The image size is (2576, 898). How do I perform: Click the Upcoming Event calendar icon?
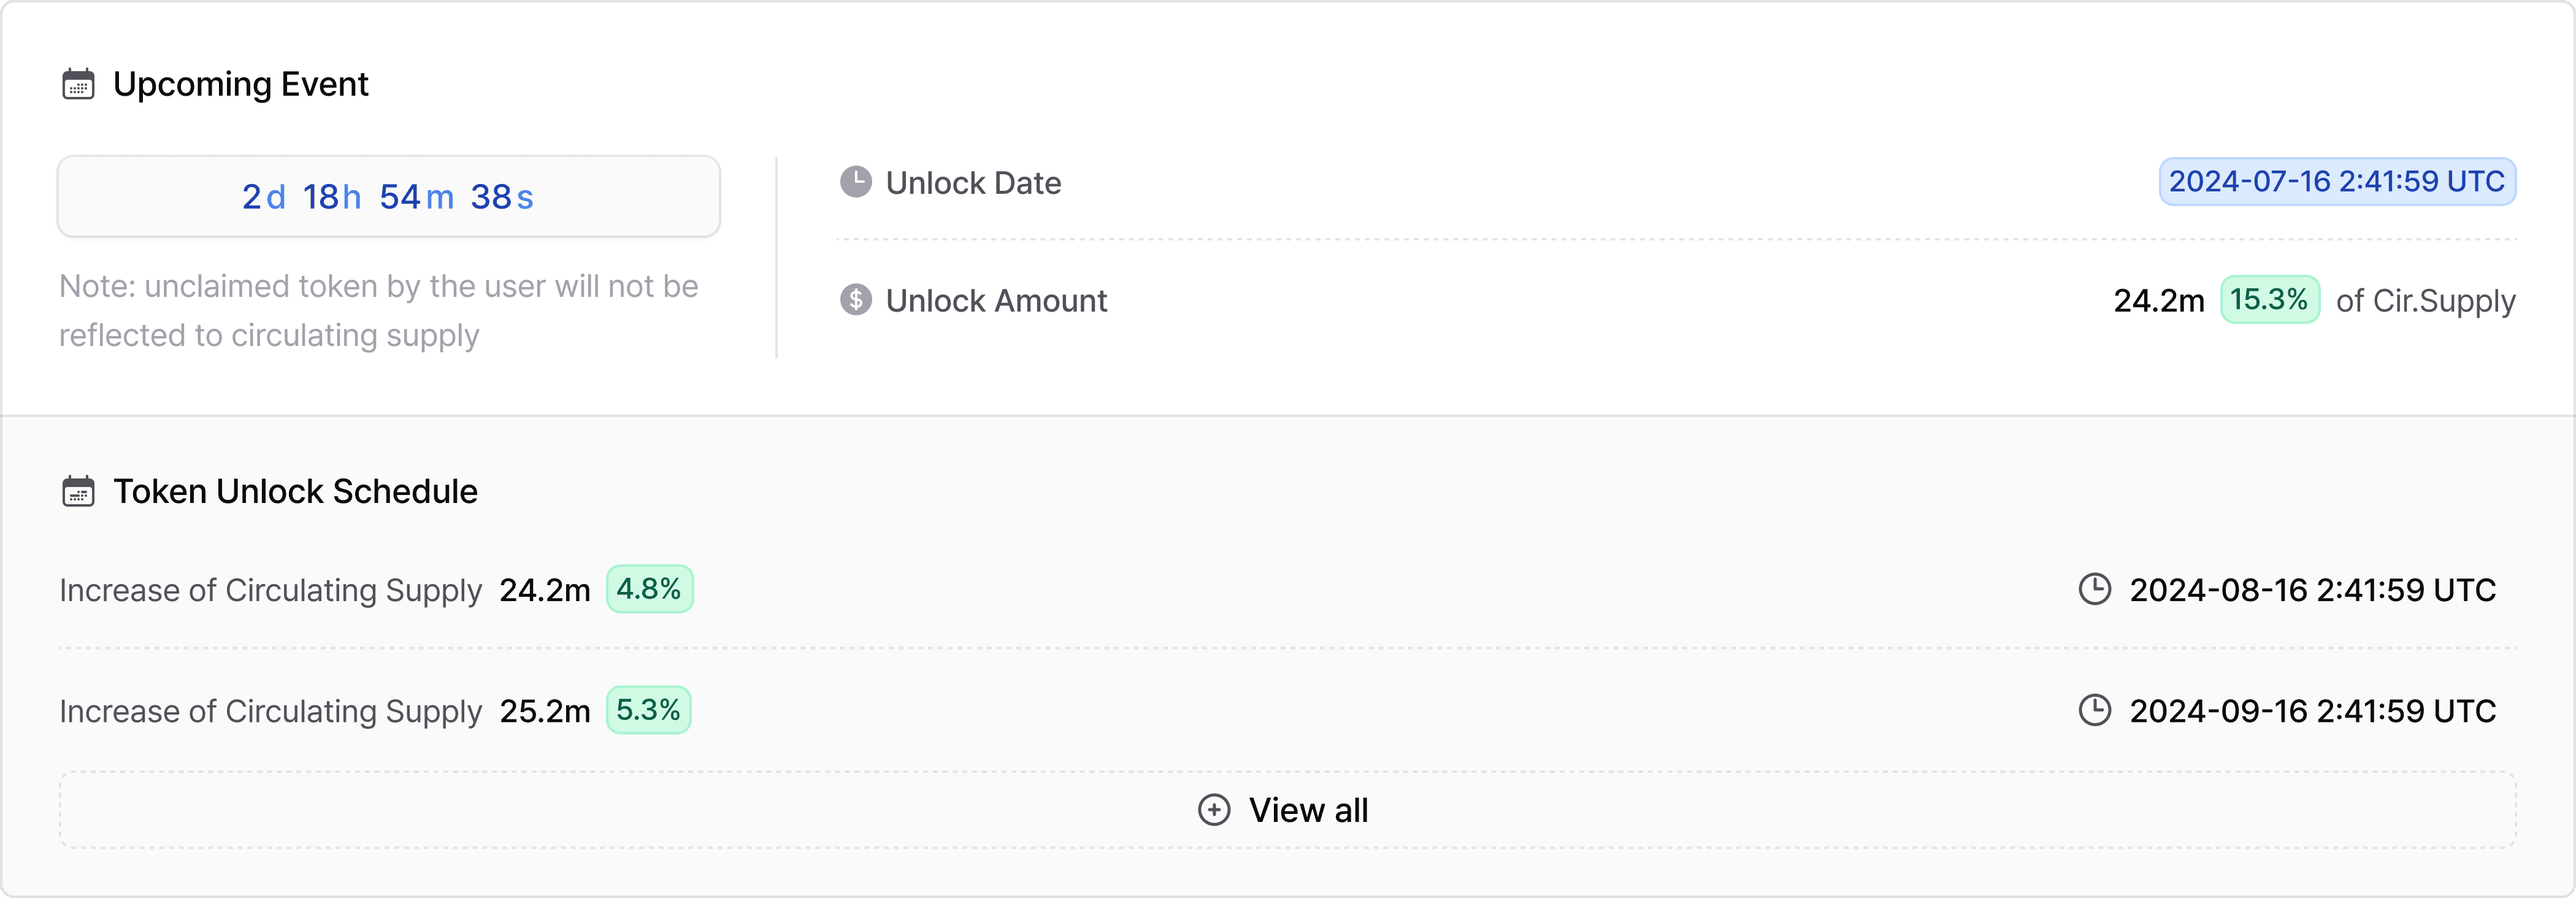tap(78, 84)
